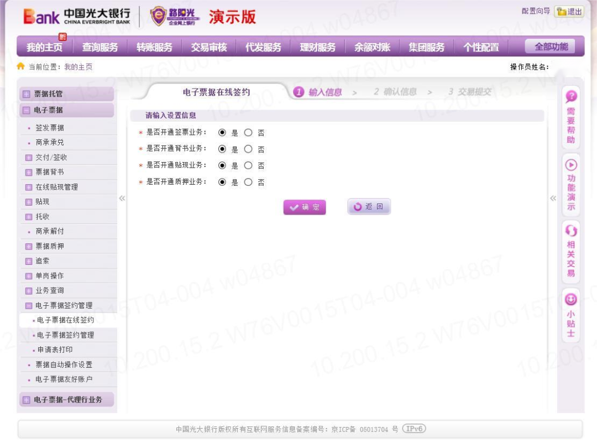Click the 返回 back button

[369, 206]
